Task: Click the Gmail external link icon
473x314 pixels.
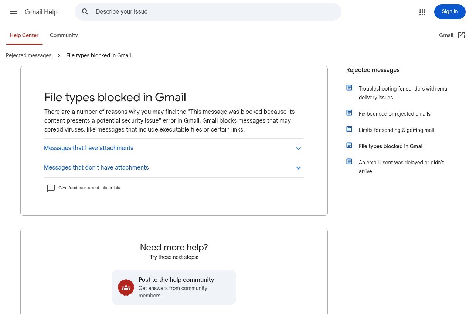Action: (x=461, y=35)
